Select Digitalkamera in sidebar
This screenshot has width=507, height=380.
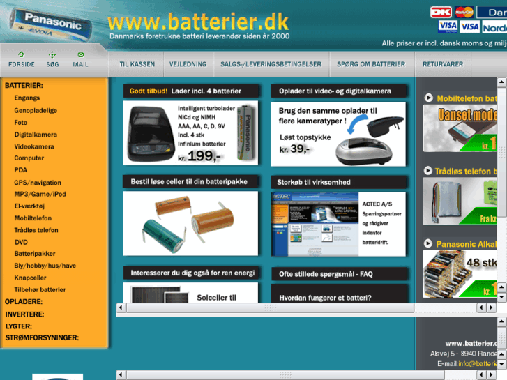click(36, 135)
